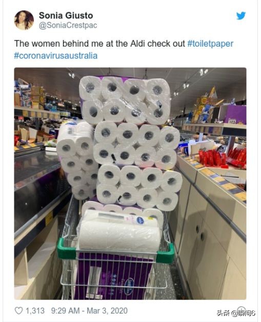Viewport: 261px width, 322px height.
Task: Click the watermark text at the bottom right
Action: point(236,313)
